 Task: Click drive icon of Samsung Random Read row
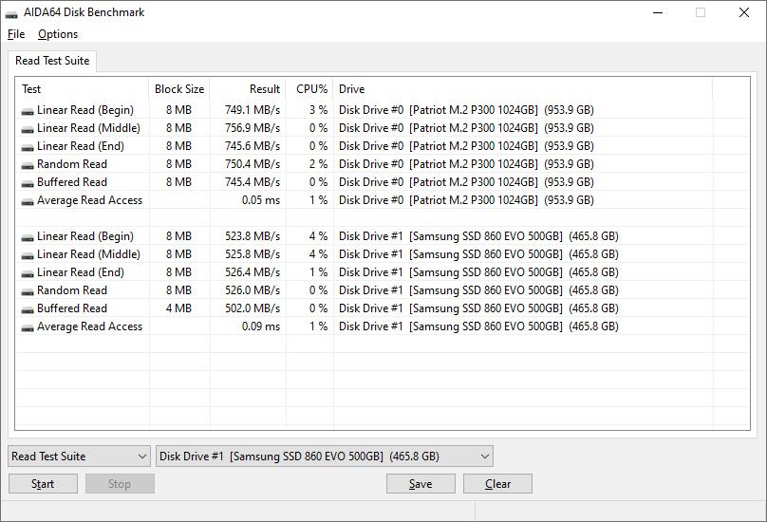28,292
